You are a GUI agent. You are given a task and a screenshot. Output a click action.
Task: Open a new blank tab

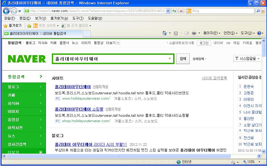click(87, 34)
